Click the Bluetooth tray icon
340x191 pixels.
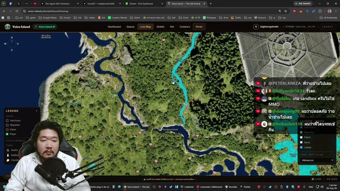tap(287, 187)
